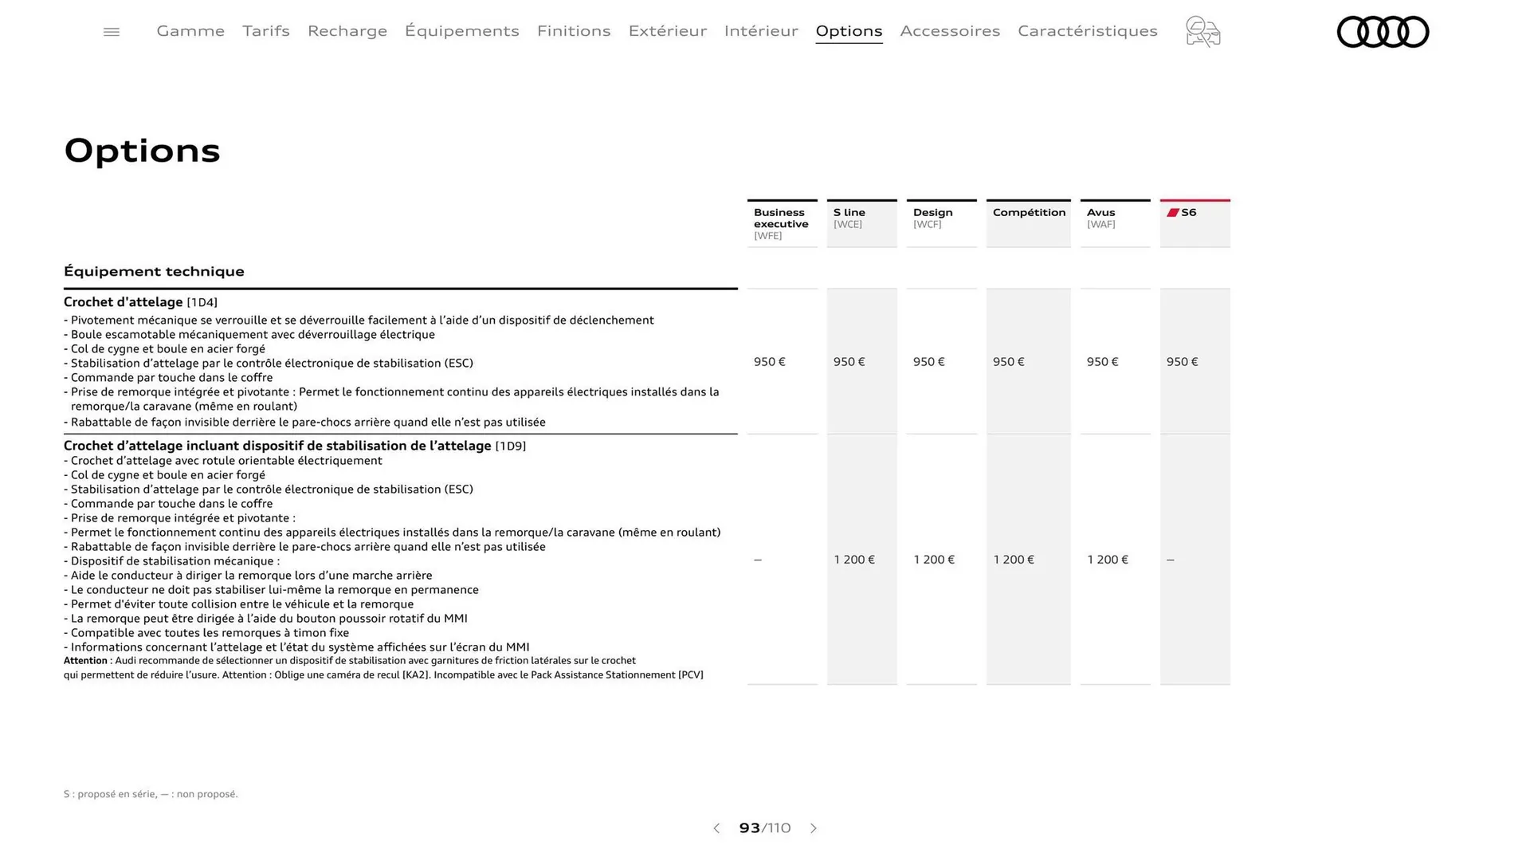This screenshot has width=1530, height=861.
Task: Open the Accessoires section
Action: [950, 31]
